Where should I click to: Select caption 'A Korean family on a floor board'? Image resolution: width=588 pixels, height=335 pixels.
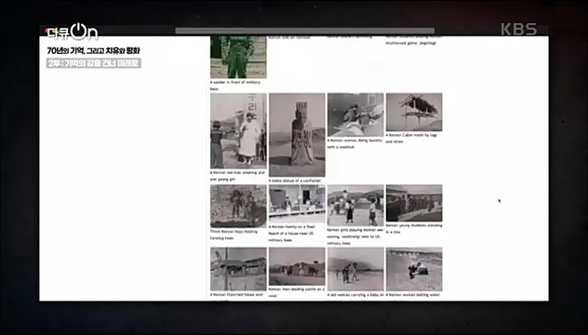(292, 234)
